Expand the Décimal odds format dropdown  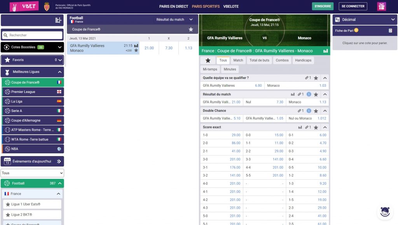pyautogui.click(x=393, y=19)
